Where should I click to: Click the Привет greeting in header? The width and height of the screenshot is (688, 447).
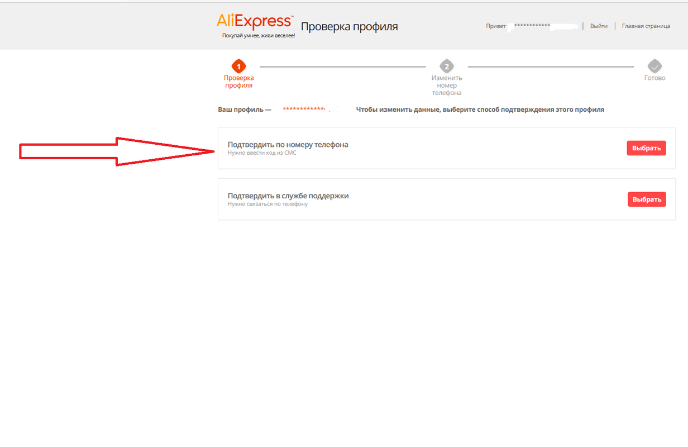[496, 26]
